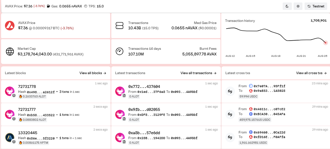Click Ethereum icon beside 0x69460...0Ca22d
Screen dimensions: 330x149
[251, 132]
